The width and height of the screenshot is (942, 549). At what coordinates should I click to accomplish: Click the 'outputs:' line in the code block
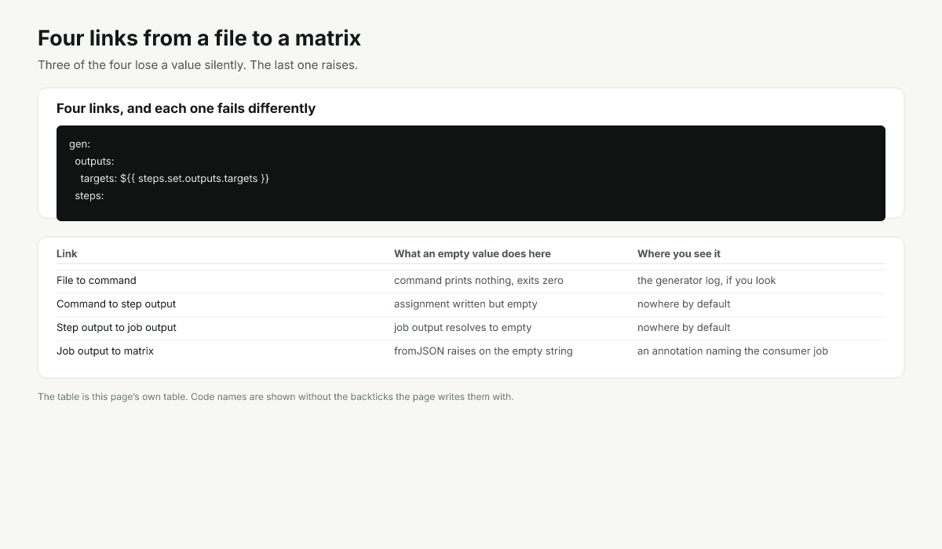point(94,162)
